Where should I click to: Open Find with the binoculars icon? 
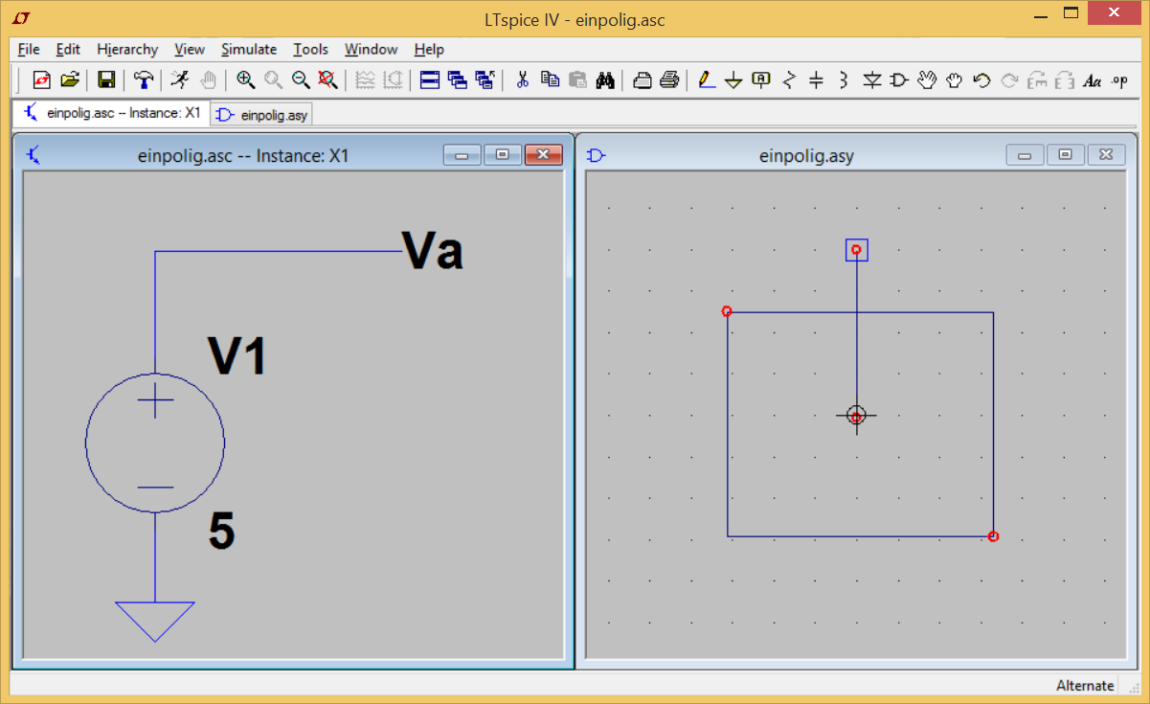(604, 80)
